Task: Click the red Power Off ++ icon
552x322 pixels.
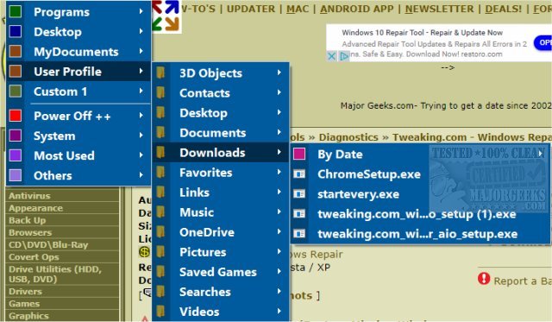Action: tap(16, 116)
